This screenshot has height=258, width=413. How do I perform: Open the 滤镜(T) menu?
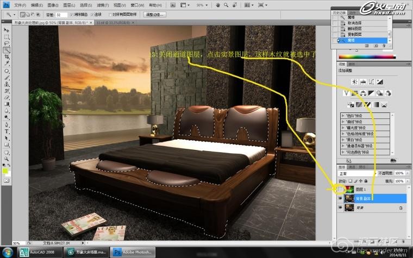tap(103, 5)
